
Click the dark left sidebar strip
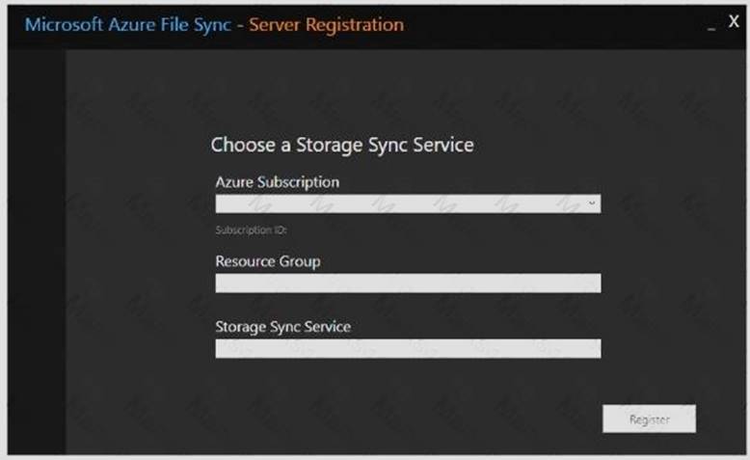click(37, 251)
